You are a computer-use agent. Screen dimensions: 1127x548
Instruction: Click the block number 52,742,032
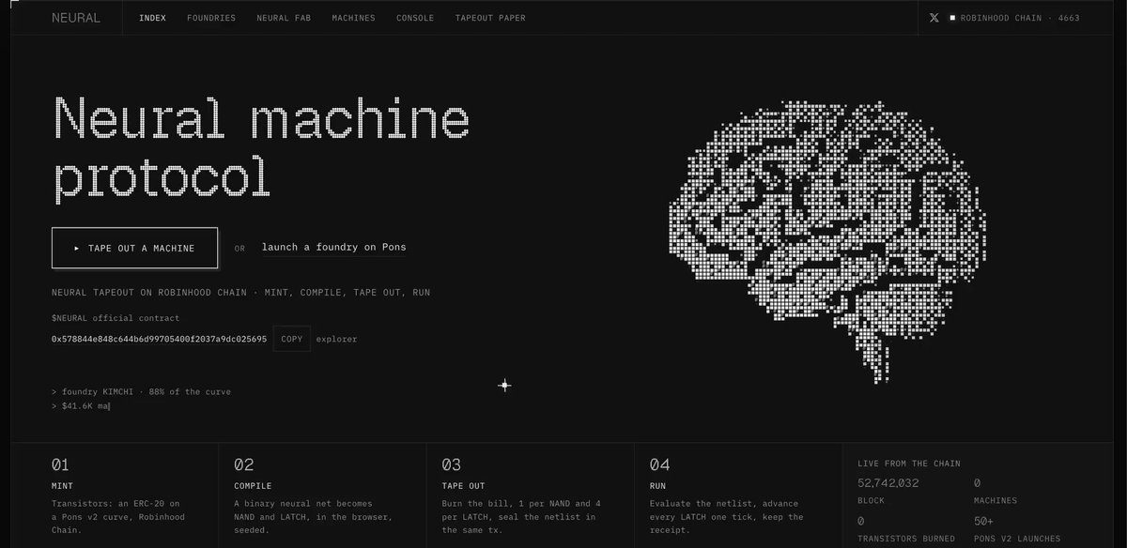888,483
